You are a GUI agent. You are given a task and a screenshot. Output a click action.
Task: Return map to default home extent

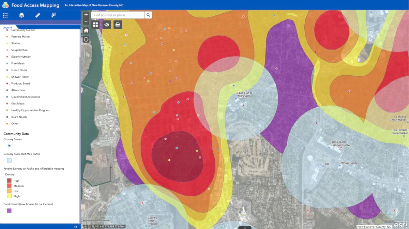pos(86,30)
